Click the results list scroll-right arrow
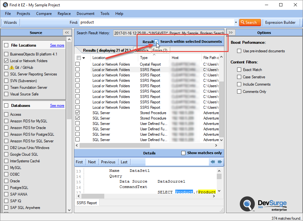303x221 pixels. coord(216,145)
